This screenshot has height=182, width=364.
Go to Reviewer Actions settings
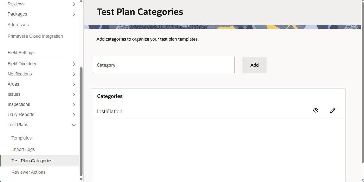[29, 172]
